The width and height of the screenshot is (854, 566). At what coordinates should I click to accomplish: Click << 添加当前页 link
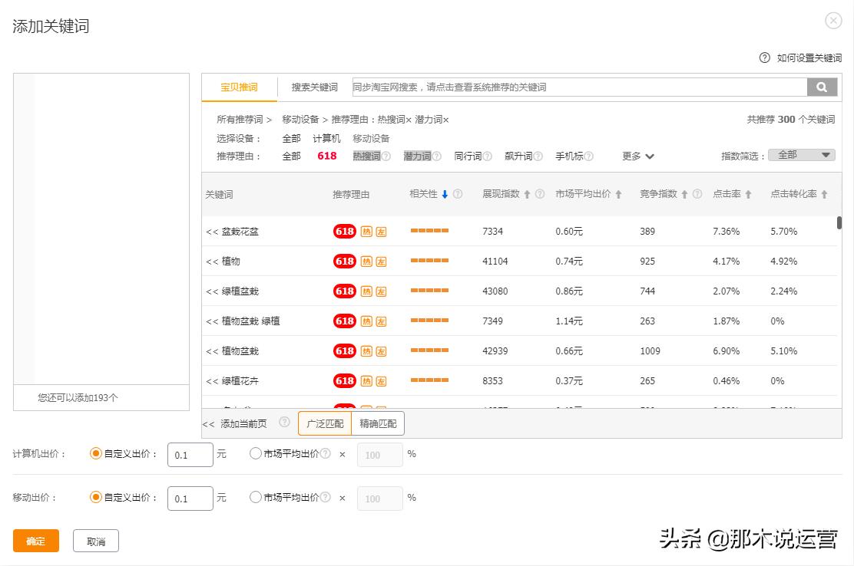click(x=235, y=423)
